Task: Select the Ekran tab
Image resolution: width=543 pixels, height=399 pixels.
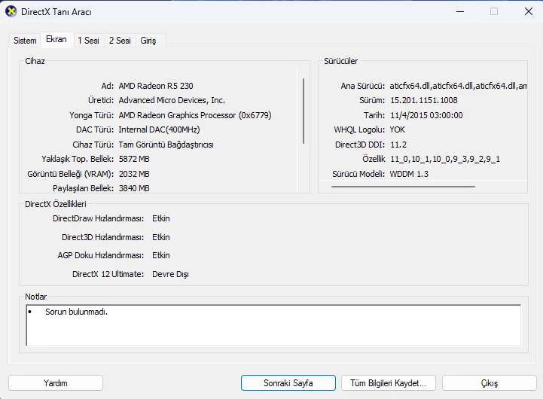Action: 56,39
